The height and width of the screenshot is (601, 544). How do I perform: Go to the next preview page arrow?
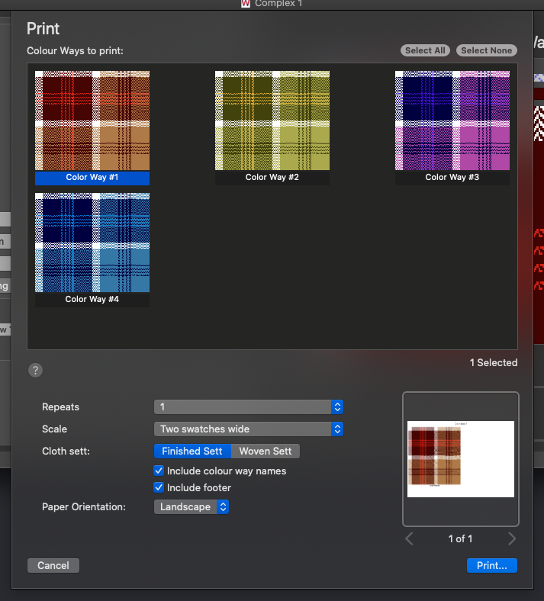(x=512, y=539)
